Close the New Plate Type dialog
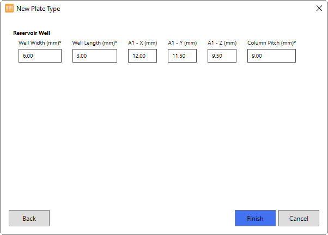Viewport: 328px width, 235px height. (319, 9)
